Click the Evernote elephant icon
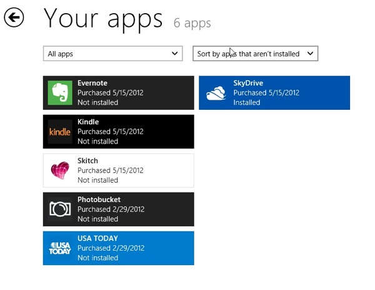 click(x=60, y=93)
